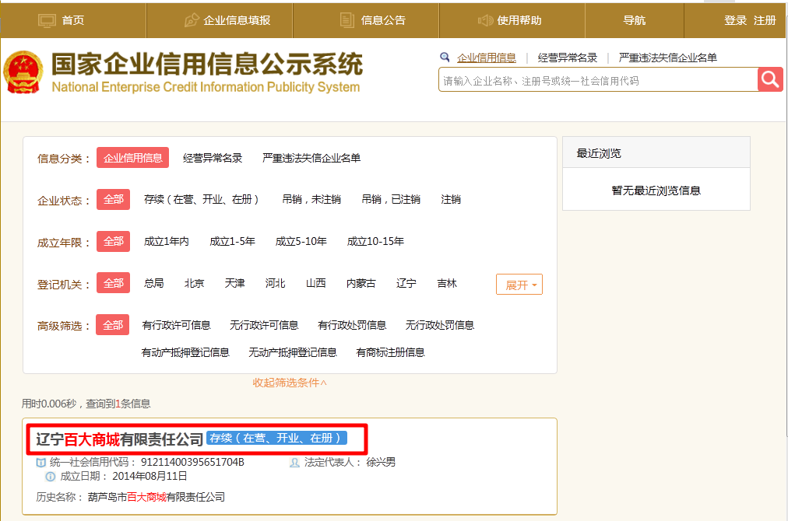This screenshot has width=788, height=521.
Task: Filter 信息分类 by 严重违法失信企业名单
Action: click(x=311, y=158)
